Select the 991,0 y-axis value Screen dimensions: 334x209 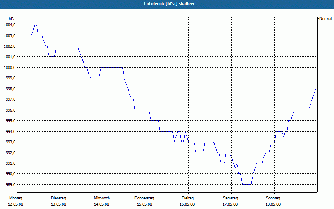click(x=10, y=163)
